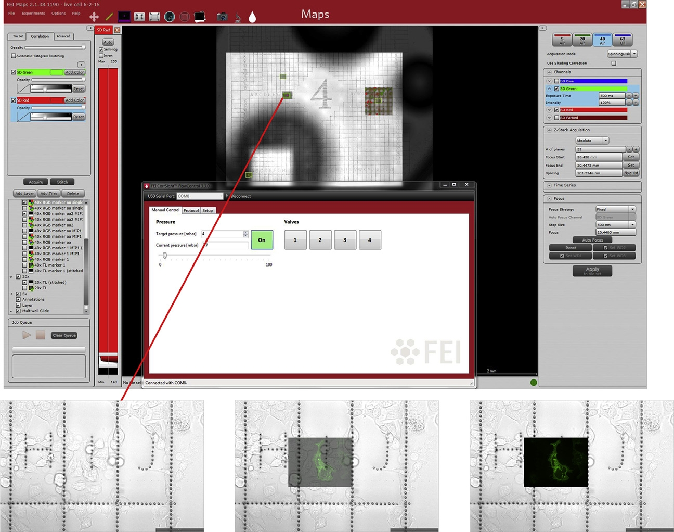The width and height of the screenshot is (674, 532).
Task: Click the SD Green color swatch
Action: click(56, 72)
